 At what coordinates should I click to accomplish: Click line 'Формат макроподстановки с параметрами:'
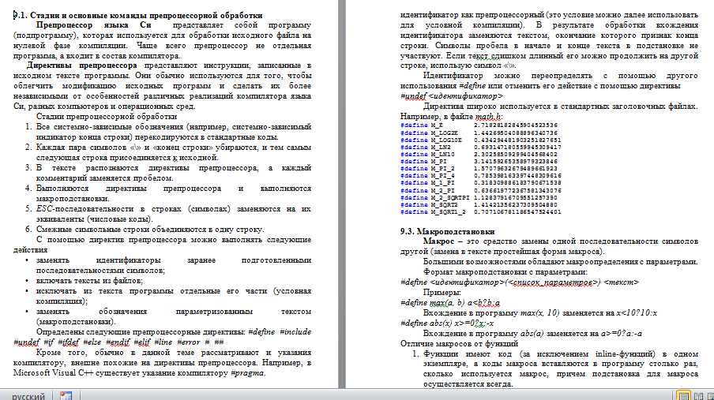(505, 271)
